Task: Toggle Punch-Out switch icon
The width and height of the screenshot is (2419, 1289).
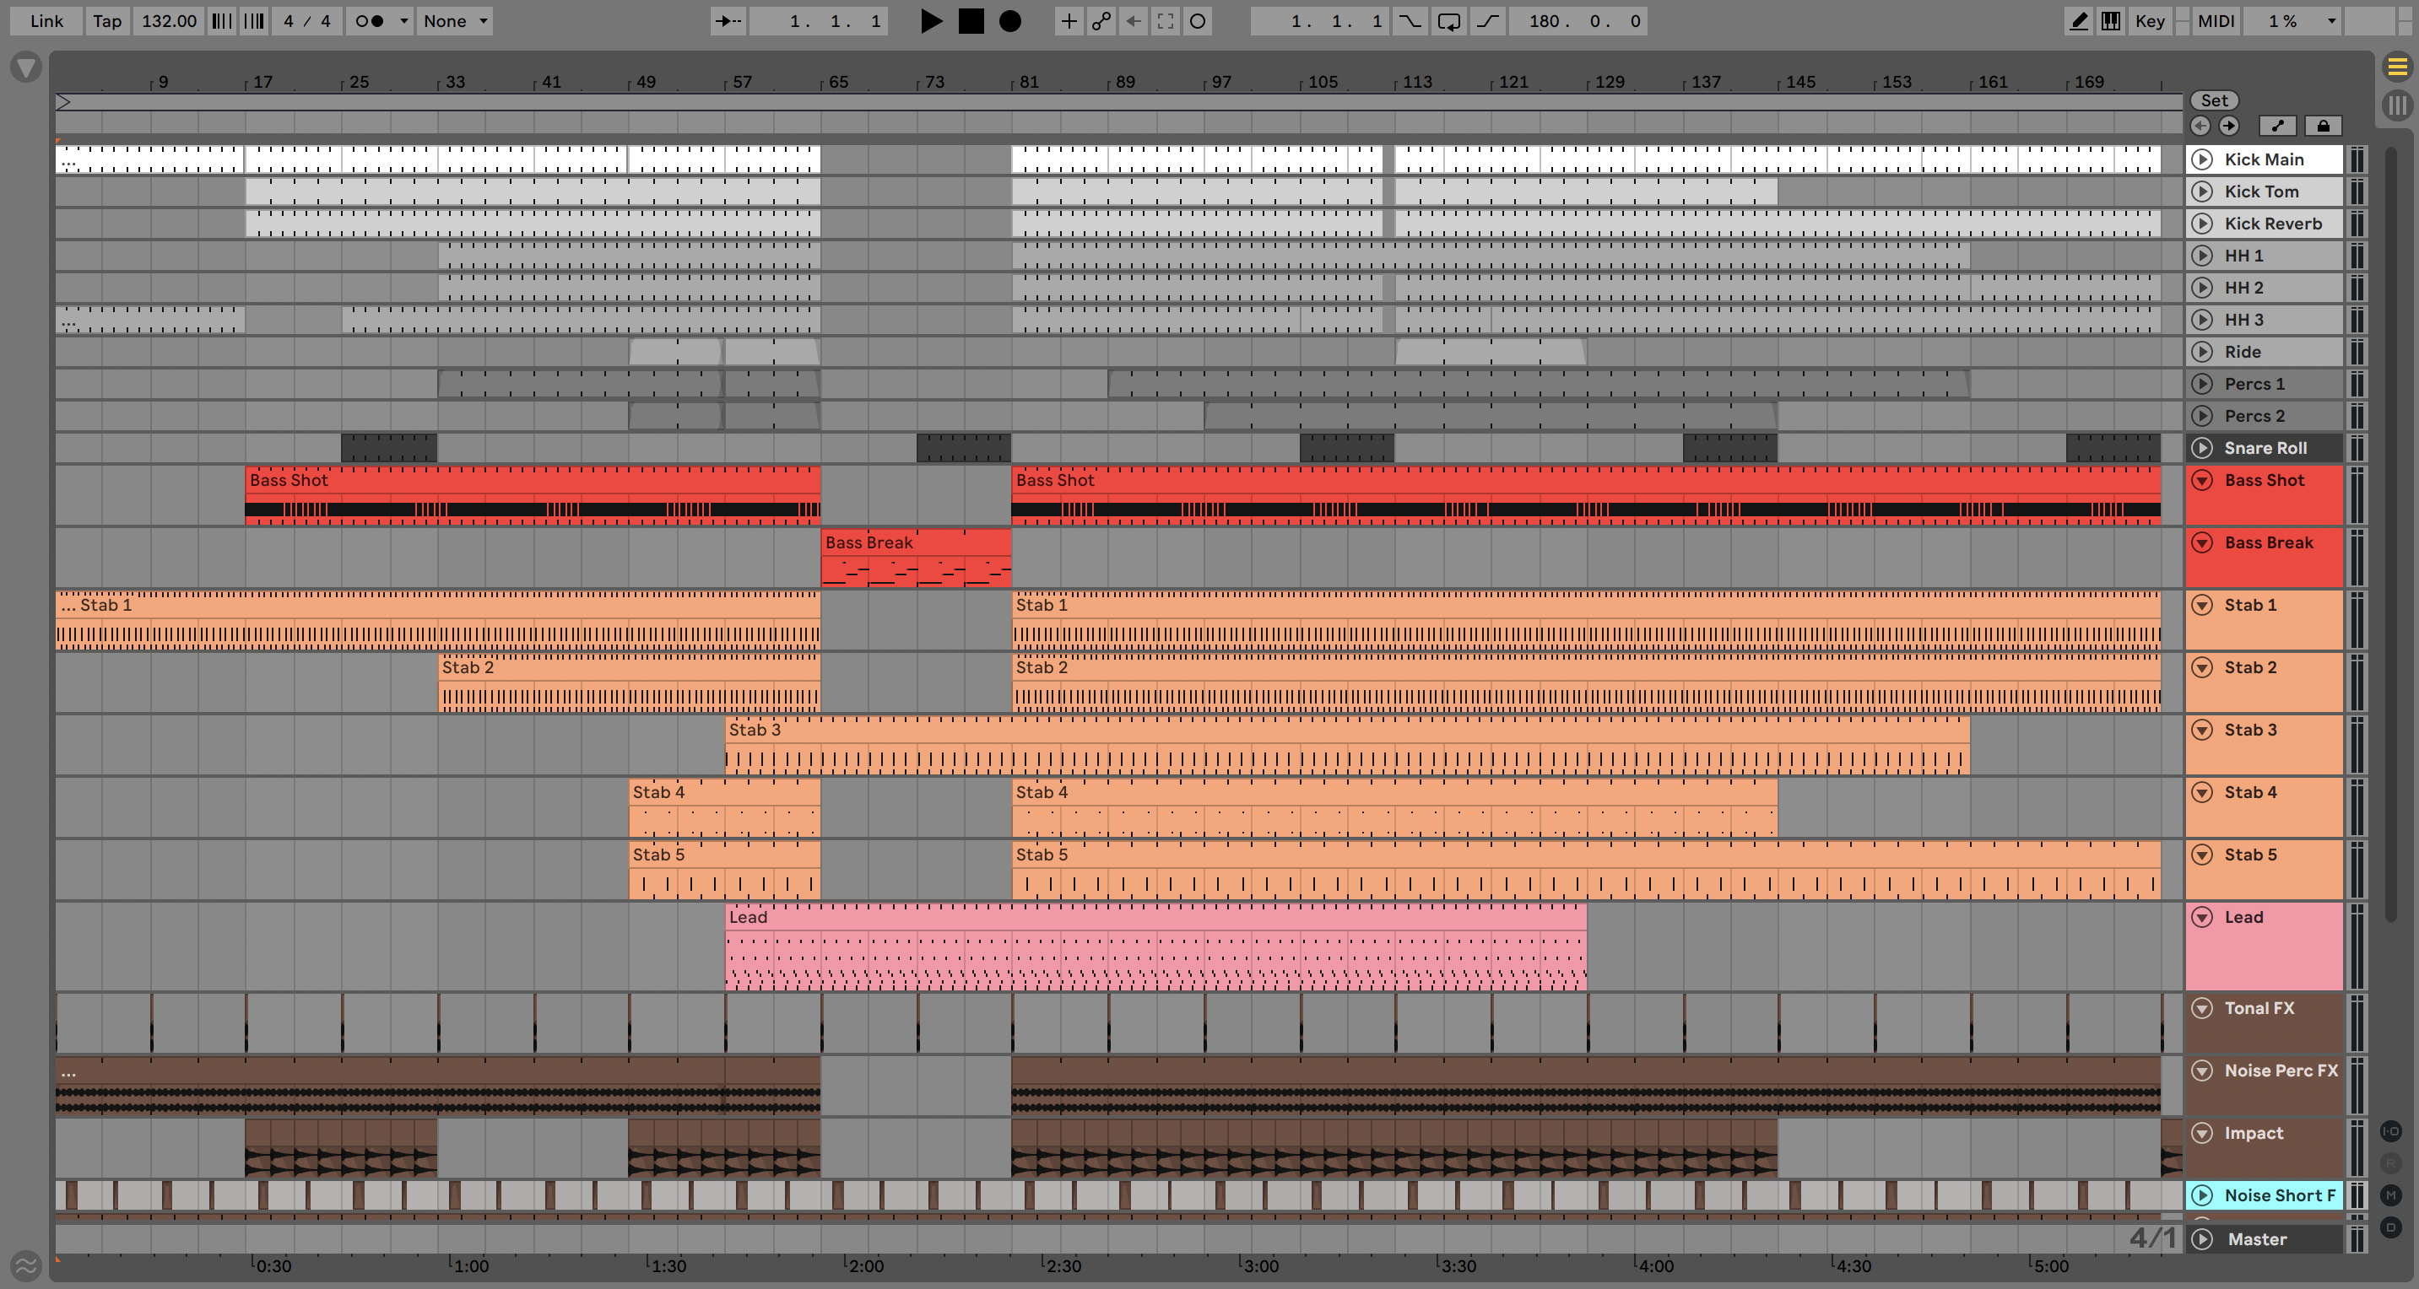Action: click(1487, 20)
